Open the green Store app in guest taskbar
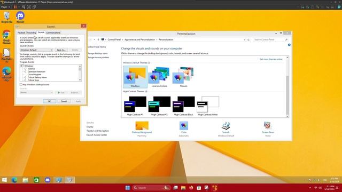 point(36,180)
